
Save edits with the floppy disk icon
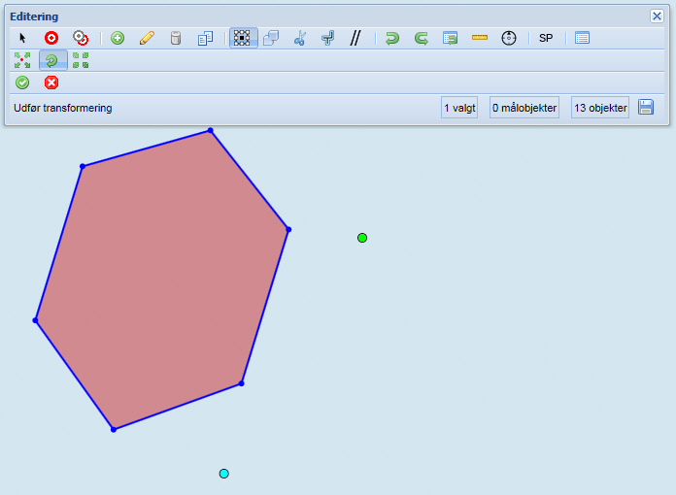pyautogui.click(x=646, y=108)
